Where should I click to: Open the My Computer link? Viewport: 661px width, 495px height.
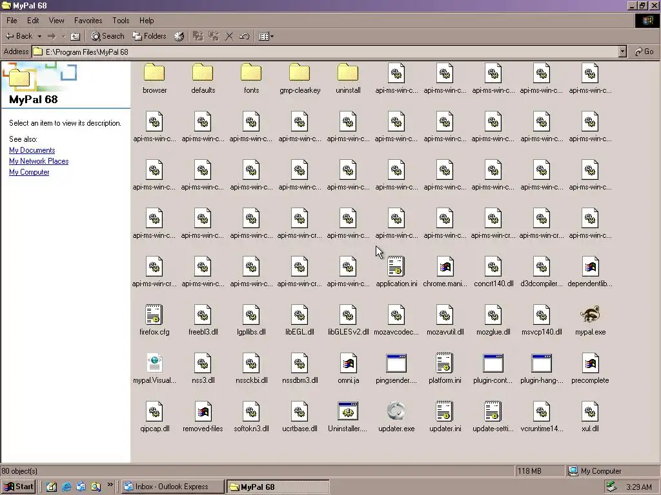(x=29, y=172)
